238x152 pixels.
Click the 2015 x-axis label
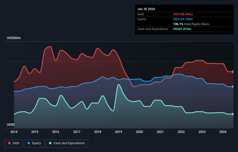coord(35,132)
